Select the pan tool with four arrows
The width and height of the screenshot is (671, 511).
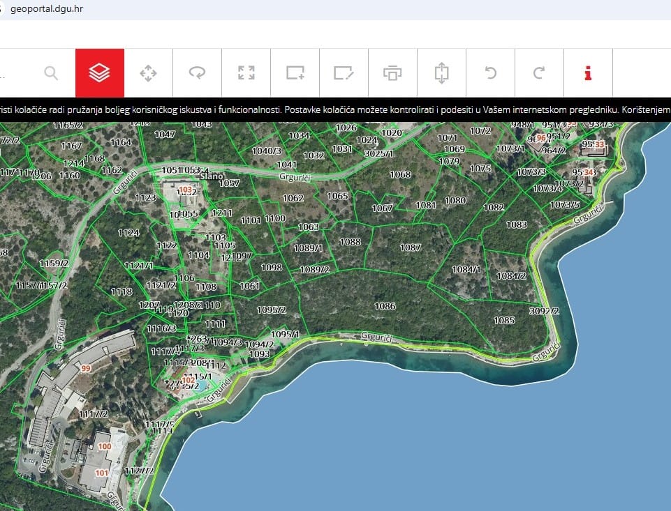(x=149, y=73)
